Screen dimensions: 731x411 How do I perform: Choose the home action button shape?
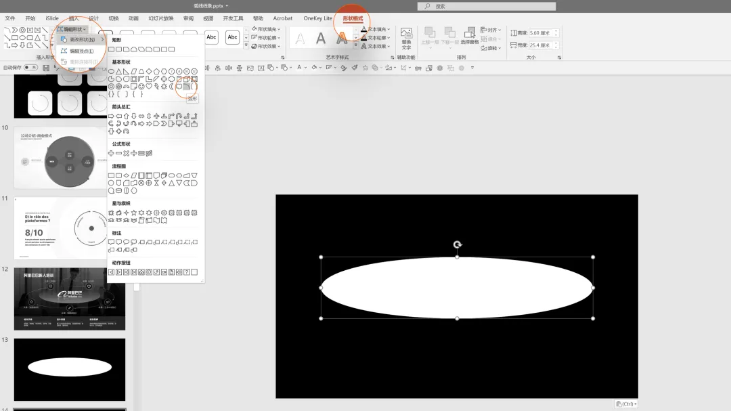pos(141,272)
